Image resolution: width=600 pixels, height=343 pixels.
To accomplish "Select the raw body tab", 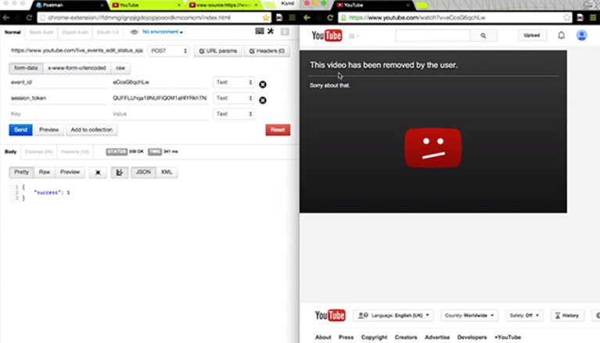I will click(120, 68).
